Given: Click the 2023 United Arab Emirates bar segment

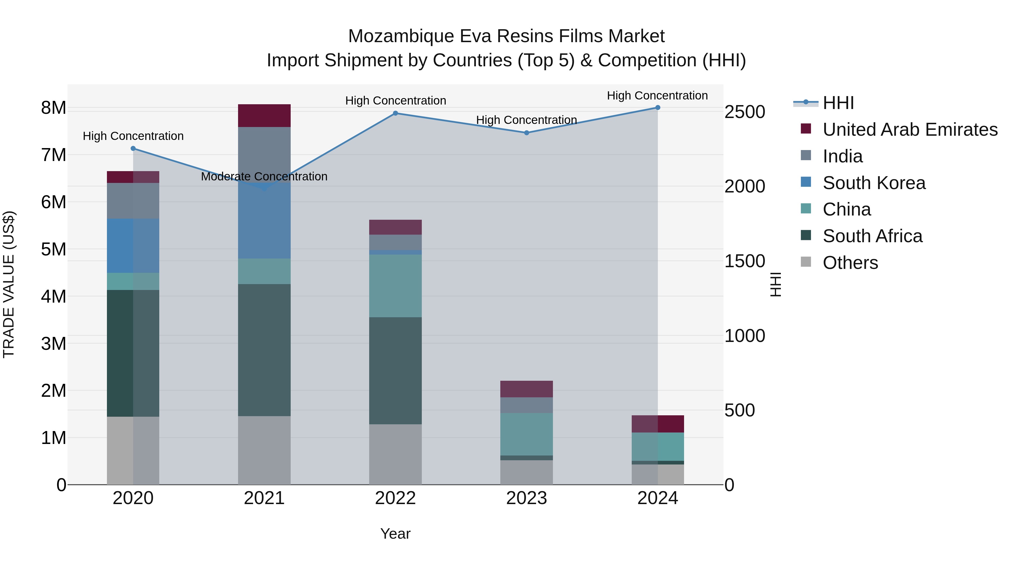Looking at the screenshot, I should [x=526, y=389].
